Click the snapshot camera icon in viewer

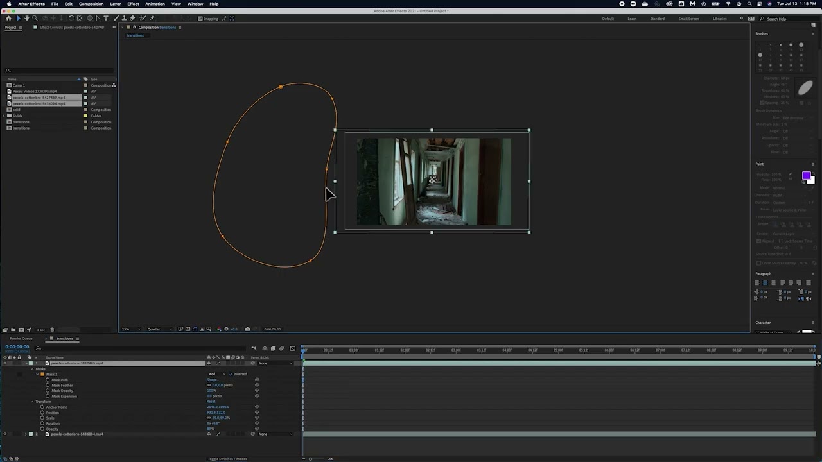[x=247, y=329]
